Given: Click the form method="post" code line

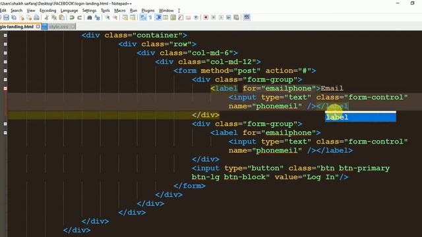Looking at the screenshot, I should (245, 70).
